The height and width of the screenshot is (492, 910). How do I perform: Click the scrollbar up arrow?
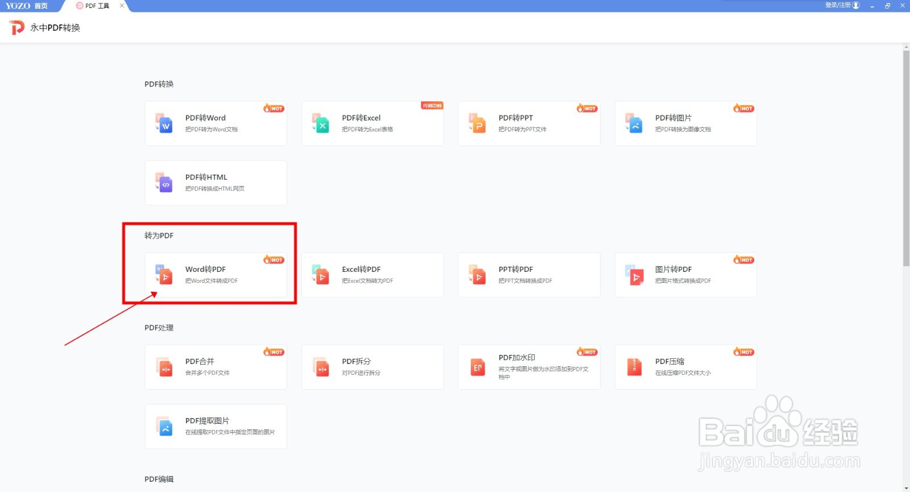click(x=906, y=47)
